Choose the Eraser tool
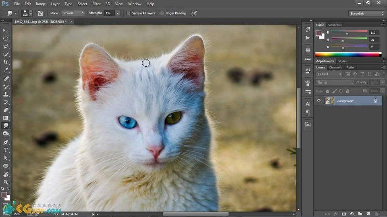The height and width of the screenshot is (217, 387). [x=6, y=110]
